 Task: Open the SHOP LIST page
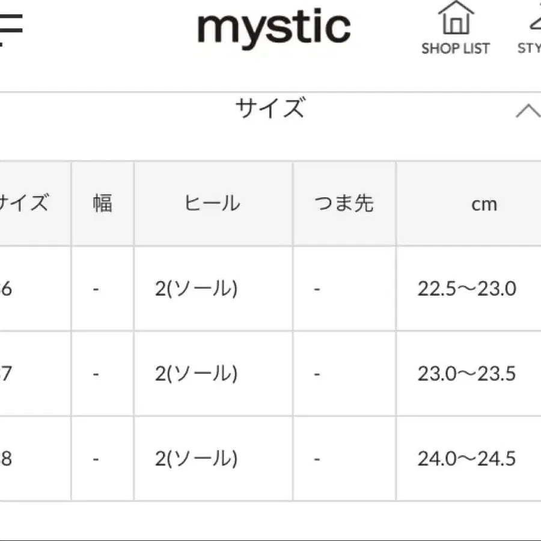(455, 30)
